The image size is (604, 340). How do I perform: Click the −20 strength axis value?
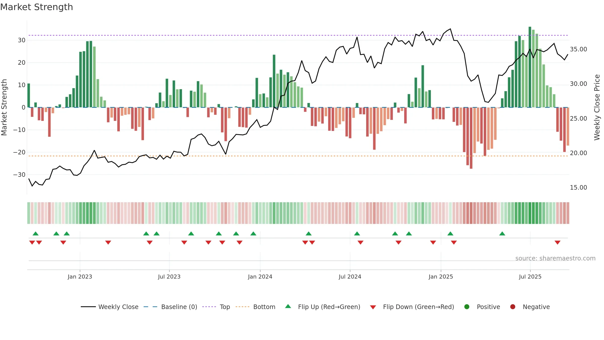[19, 152]
